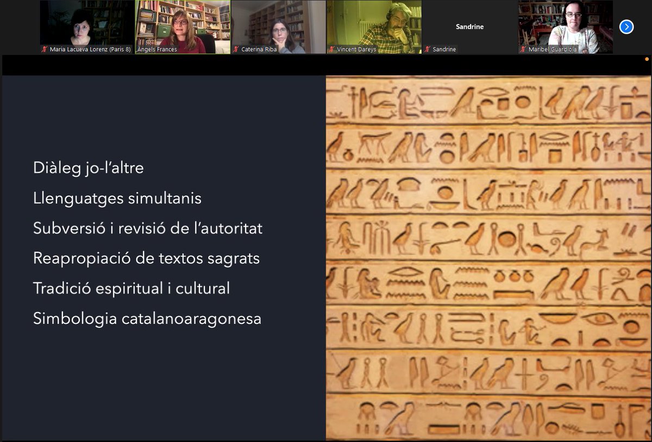
Task: Select Maribel Guardiola's video thumbnail
Action: (x=566, y=27)
